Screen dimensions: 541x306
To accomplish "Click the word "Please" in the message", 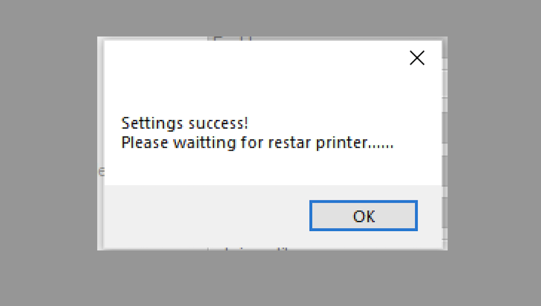I will tap(145, 143).
